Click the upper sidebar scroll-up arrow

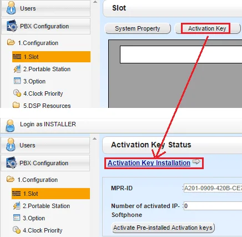(x=95, y=2)
